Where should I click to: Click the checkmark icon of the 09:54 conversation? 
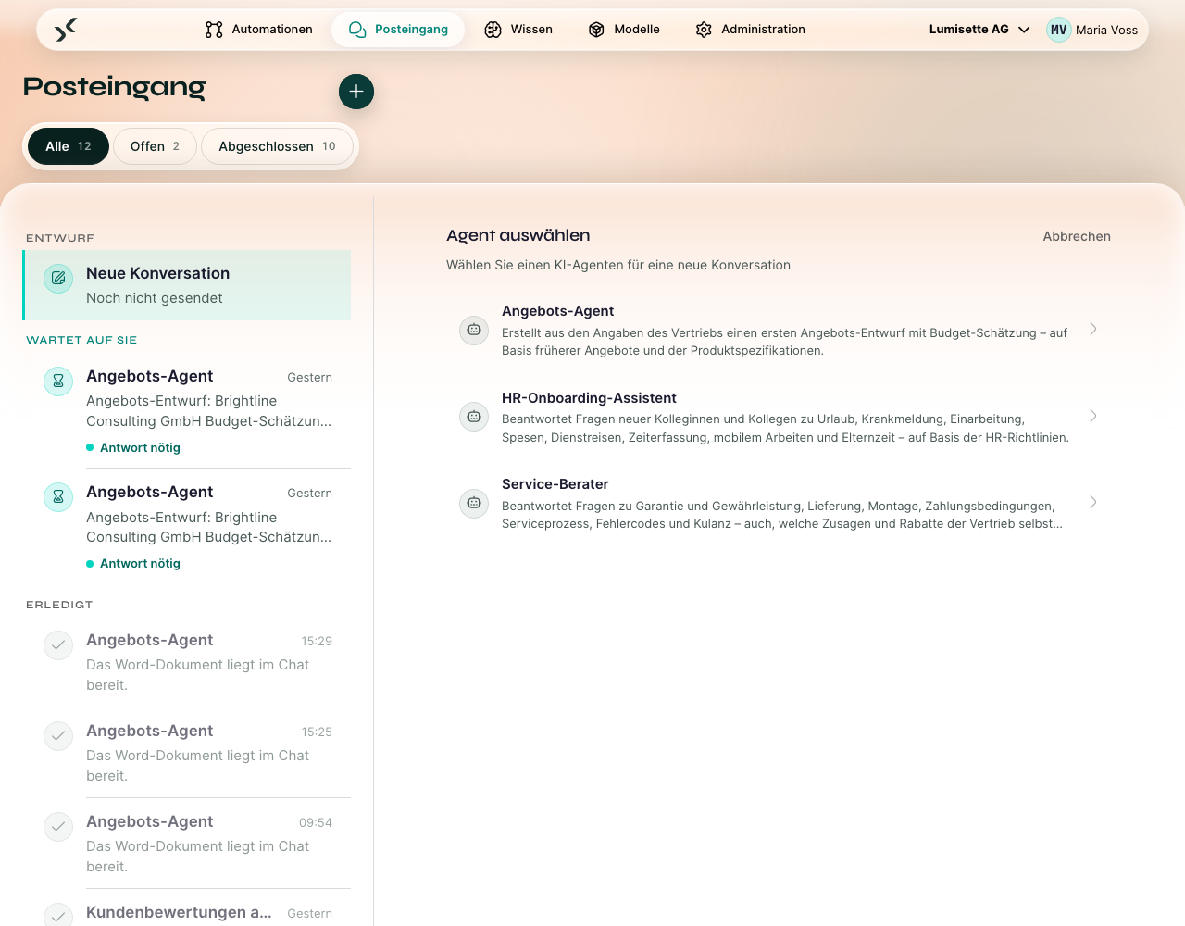pos(58,827)
